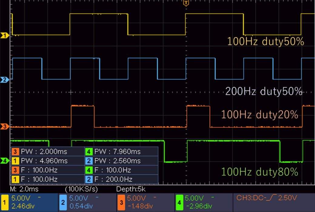Click the F : 200.0Hz reading
This screenshot has height=212, width=315.
coord(113,179)
